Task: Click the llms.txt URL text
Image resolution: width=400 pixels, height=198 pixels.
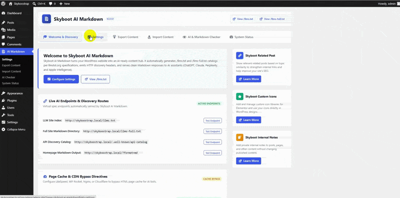Action: click(90, 120)
